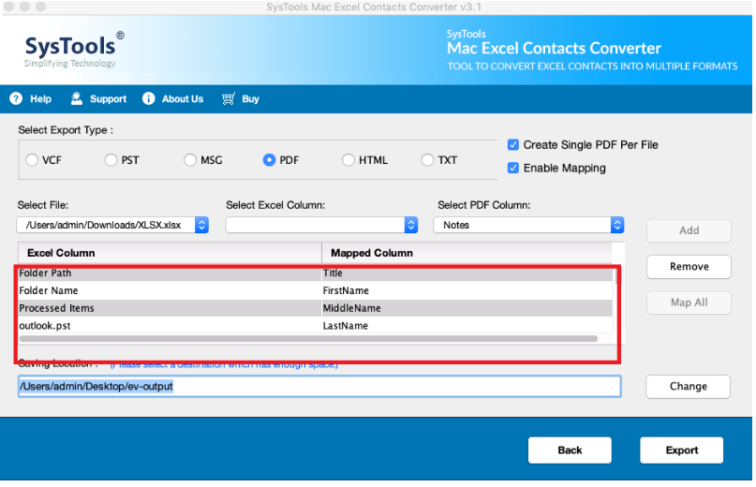Viewport: 756px width, 487px height.
Task: Select the MSG export type
Action: 190,160
